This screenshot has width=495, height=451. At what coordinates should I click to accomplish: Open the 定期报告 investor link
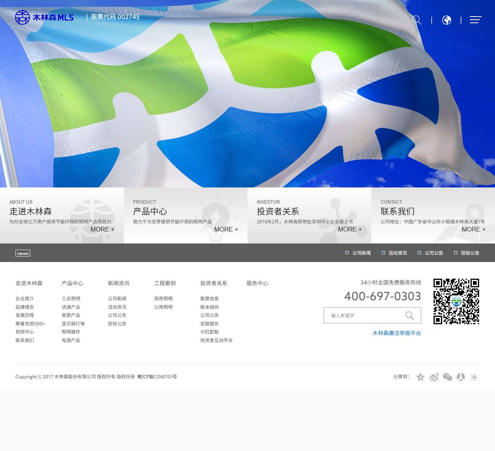click(210, 324)
